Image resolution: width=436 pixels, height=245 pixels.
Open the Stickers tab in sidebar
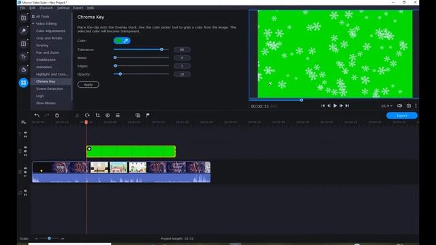(24, 69)
